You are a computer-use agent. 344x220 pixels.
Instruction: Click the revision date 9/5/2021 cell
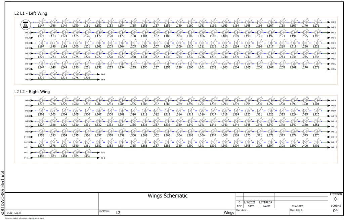click(249, 202)
